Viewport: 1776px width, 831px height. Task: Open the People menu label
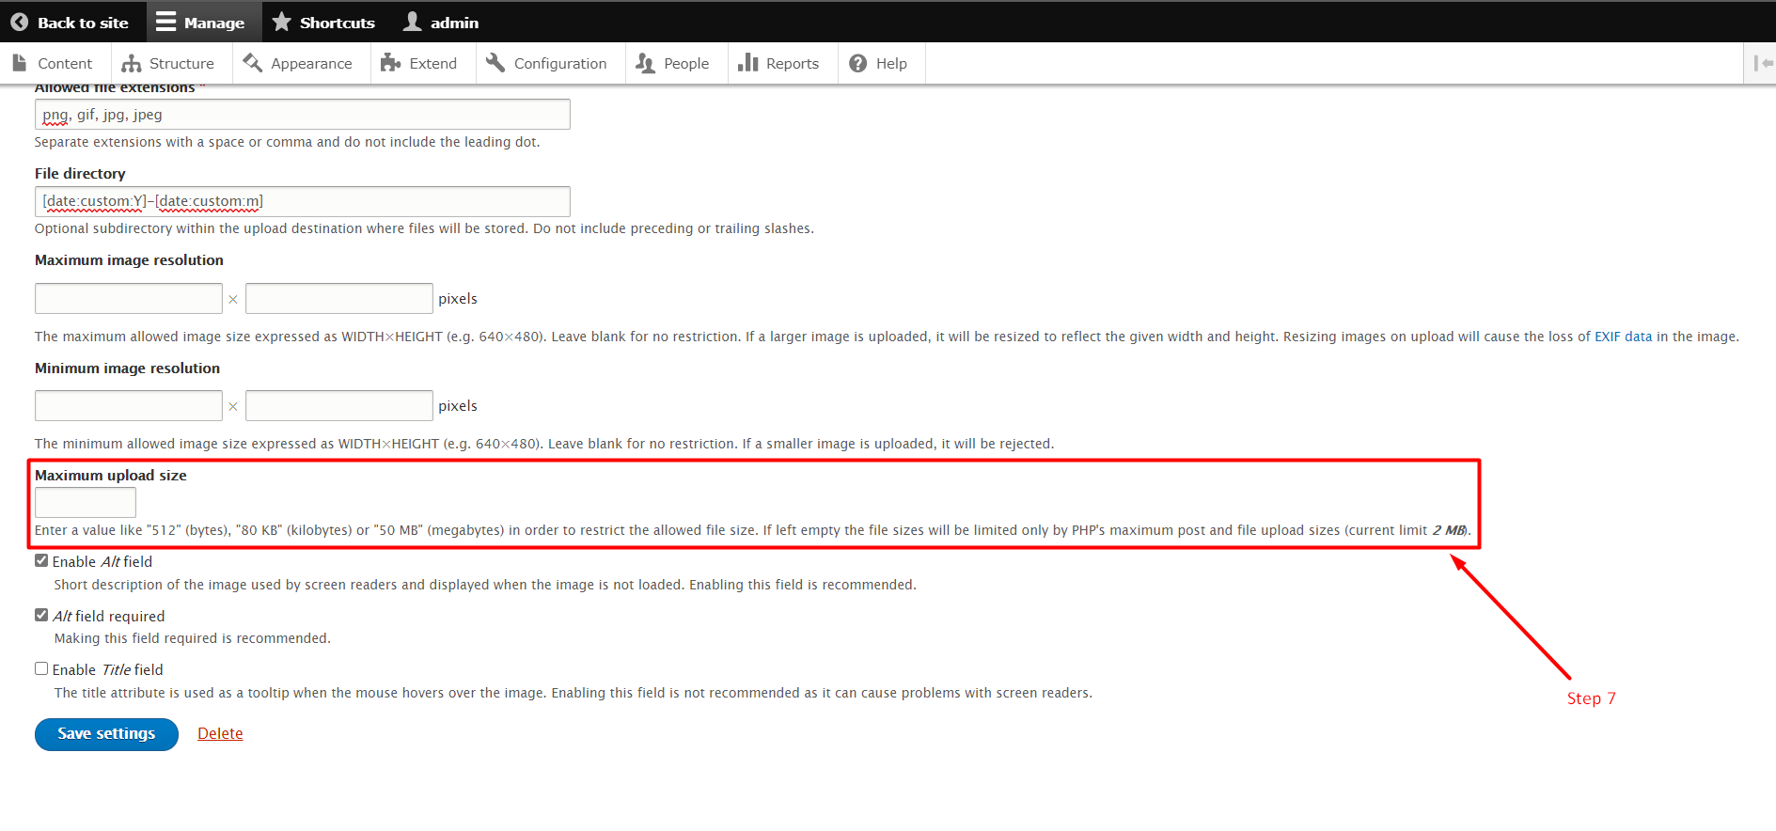pos(686,64)
